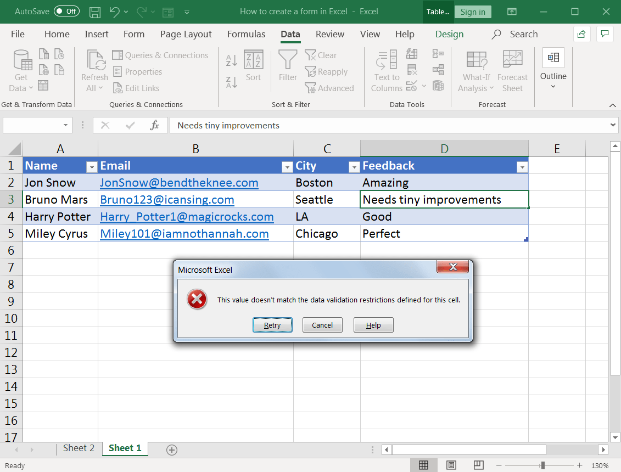621x472 pixels.
Task: Click the Name Box input field
Action: [x=33, y=125]
